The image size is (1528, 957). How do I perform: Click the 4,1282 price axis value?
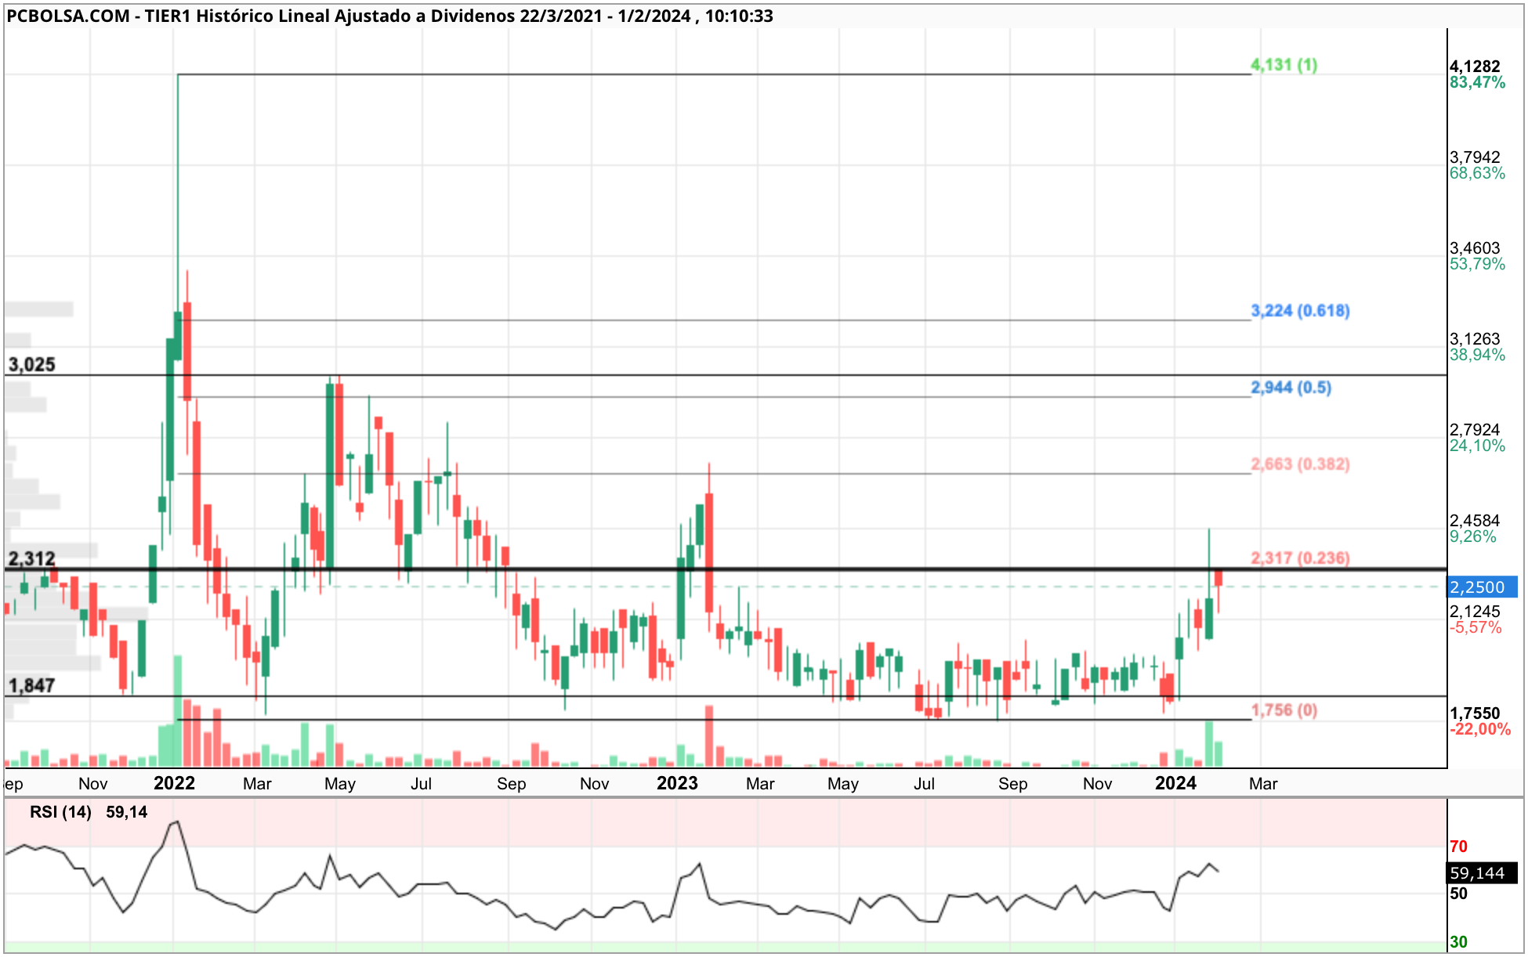(x=1475, y=67)
